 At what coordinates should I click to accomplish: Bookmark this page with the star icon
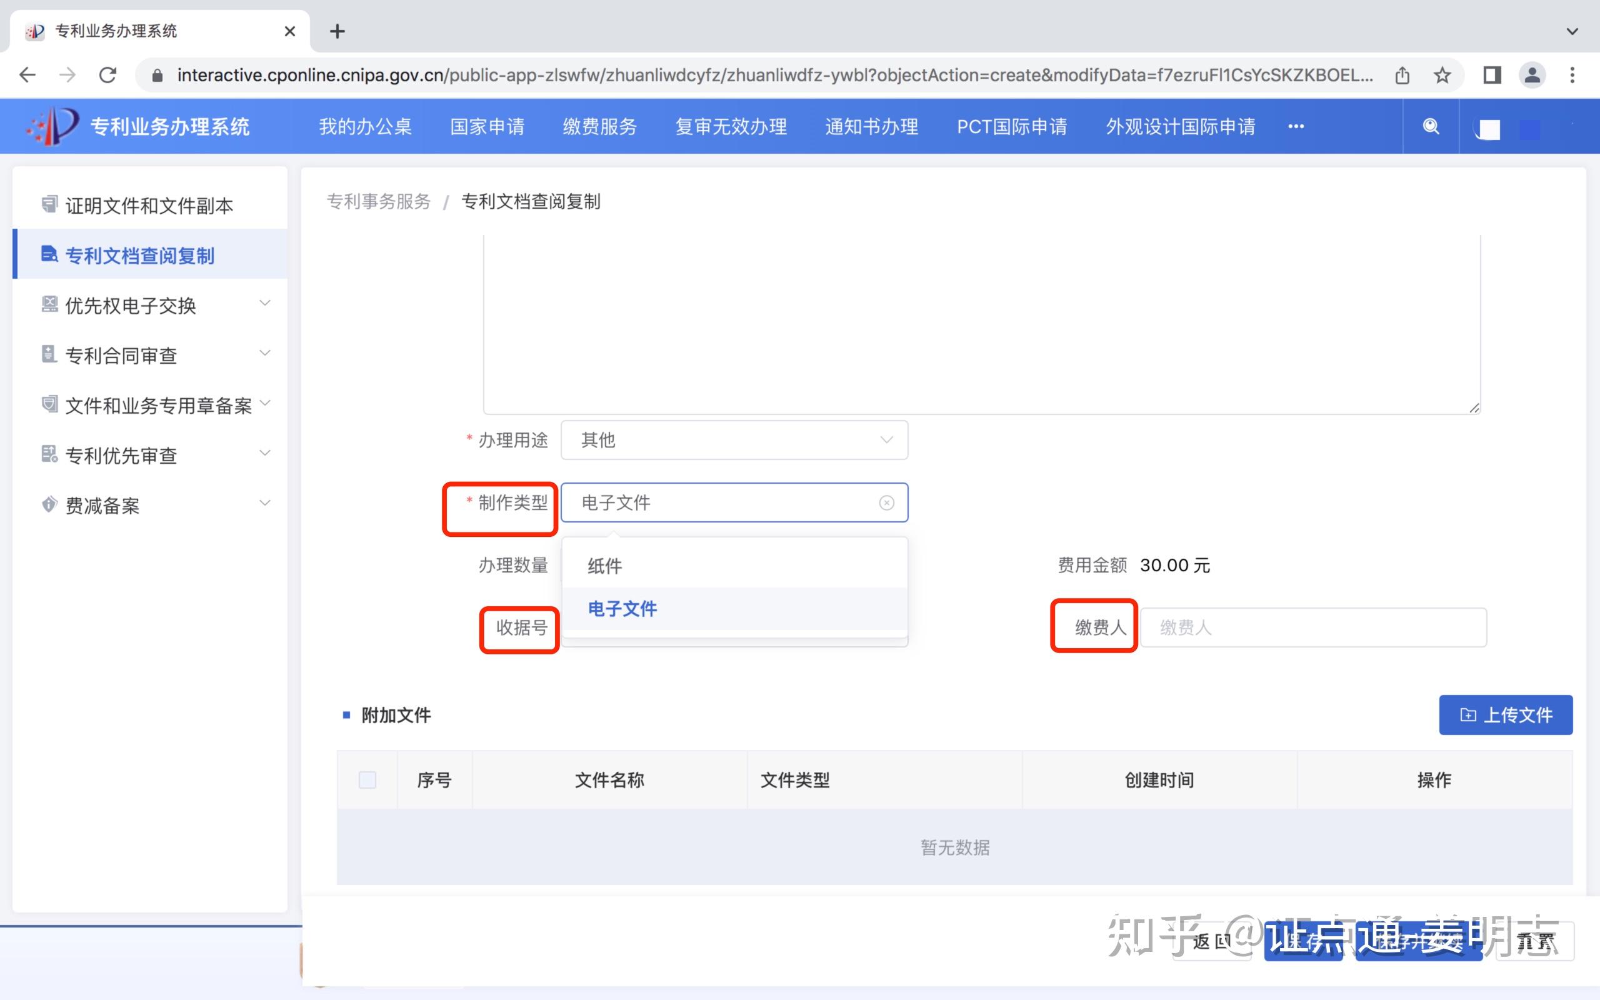pyautogui.click(x=1442, y=76)
